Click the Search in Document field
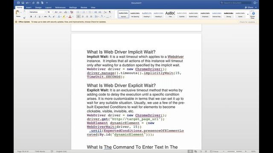Image resolution: width=273 pixels, height=153 pixels. [235, 3]
